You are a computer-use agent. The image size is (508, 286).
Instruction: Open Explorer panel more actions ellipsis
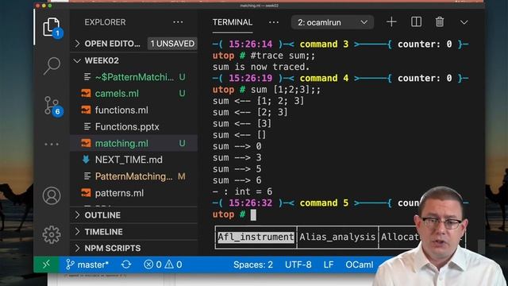click(x=178, y=22)
